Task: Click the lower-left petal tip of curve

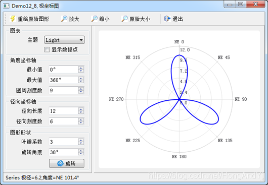Action: (141, 121)
